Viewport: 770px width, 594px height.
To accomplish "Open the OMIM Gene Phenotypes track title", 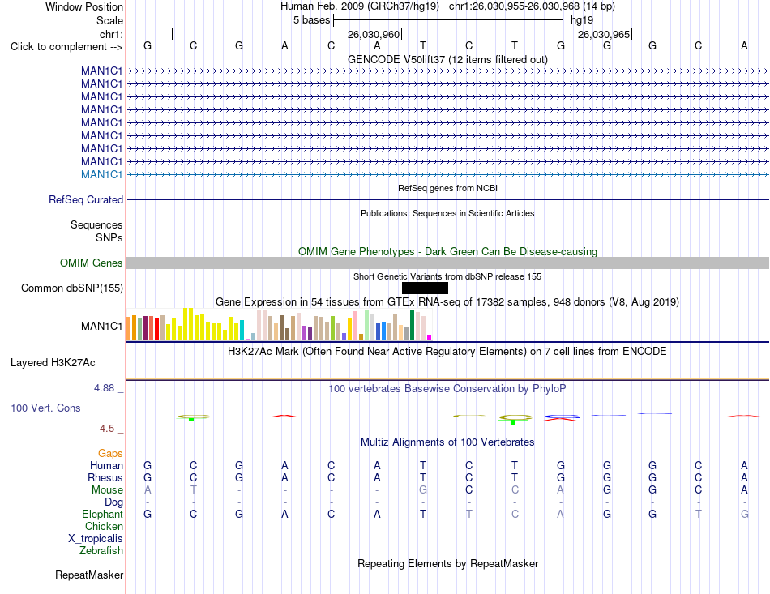I will (x=447, y=251).
